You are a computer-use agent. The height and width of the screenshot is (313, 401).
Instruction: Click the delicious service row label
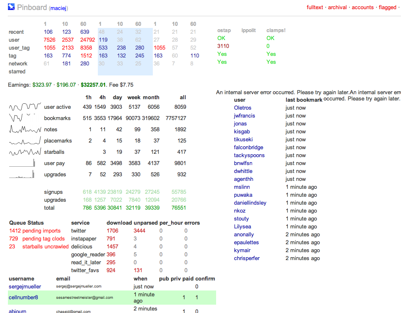pyautogui.click(x=82, y=247)
